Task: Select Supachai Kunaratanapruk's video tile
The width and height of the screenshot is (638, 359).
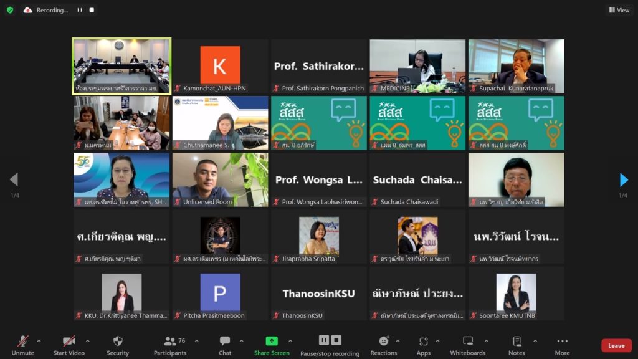Action: (x=516, y=66)
